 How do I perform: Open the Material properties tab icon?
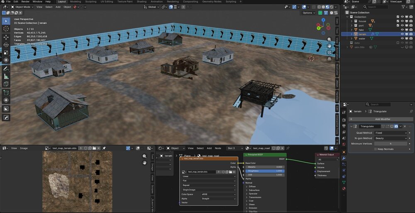[344, 189]
